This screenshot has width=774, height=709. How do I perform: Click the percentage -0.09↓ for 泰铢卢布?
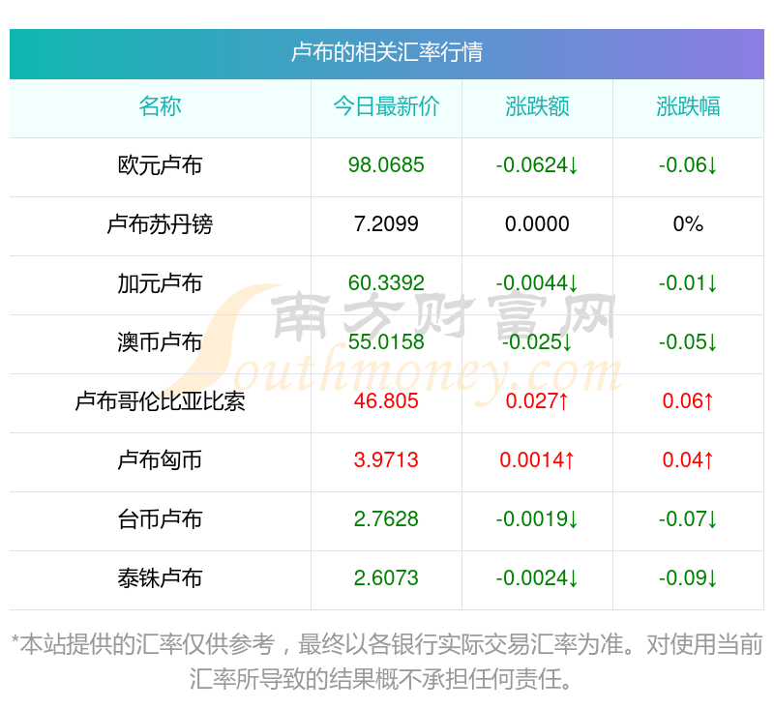(x=688, y=577)
